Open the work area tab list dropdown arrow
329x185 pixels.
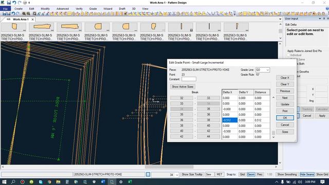pos(280,19)
